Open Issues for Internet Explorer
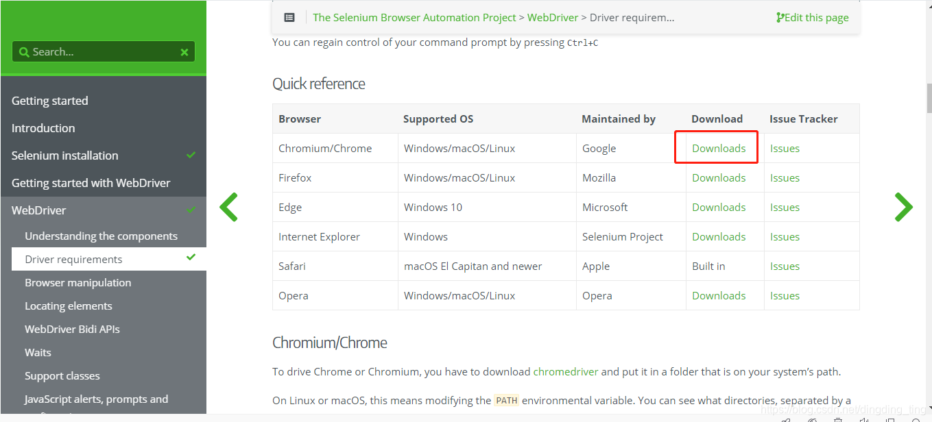This screenshot has height=422, width=932. [785, 236]
